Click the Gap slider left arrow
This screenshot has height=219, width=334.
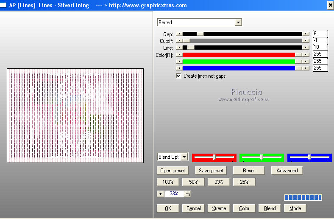pyautogui.click(x=180, y=34)
